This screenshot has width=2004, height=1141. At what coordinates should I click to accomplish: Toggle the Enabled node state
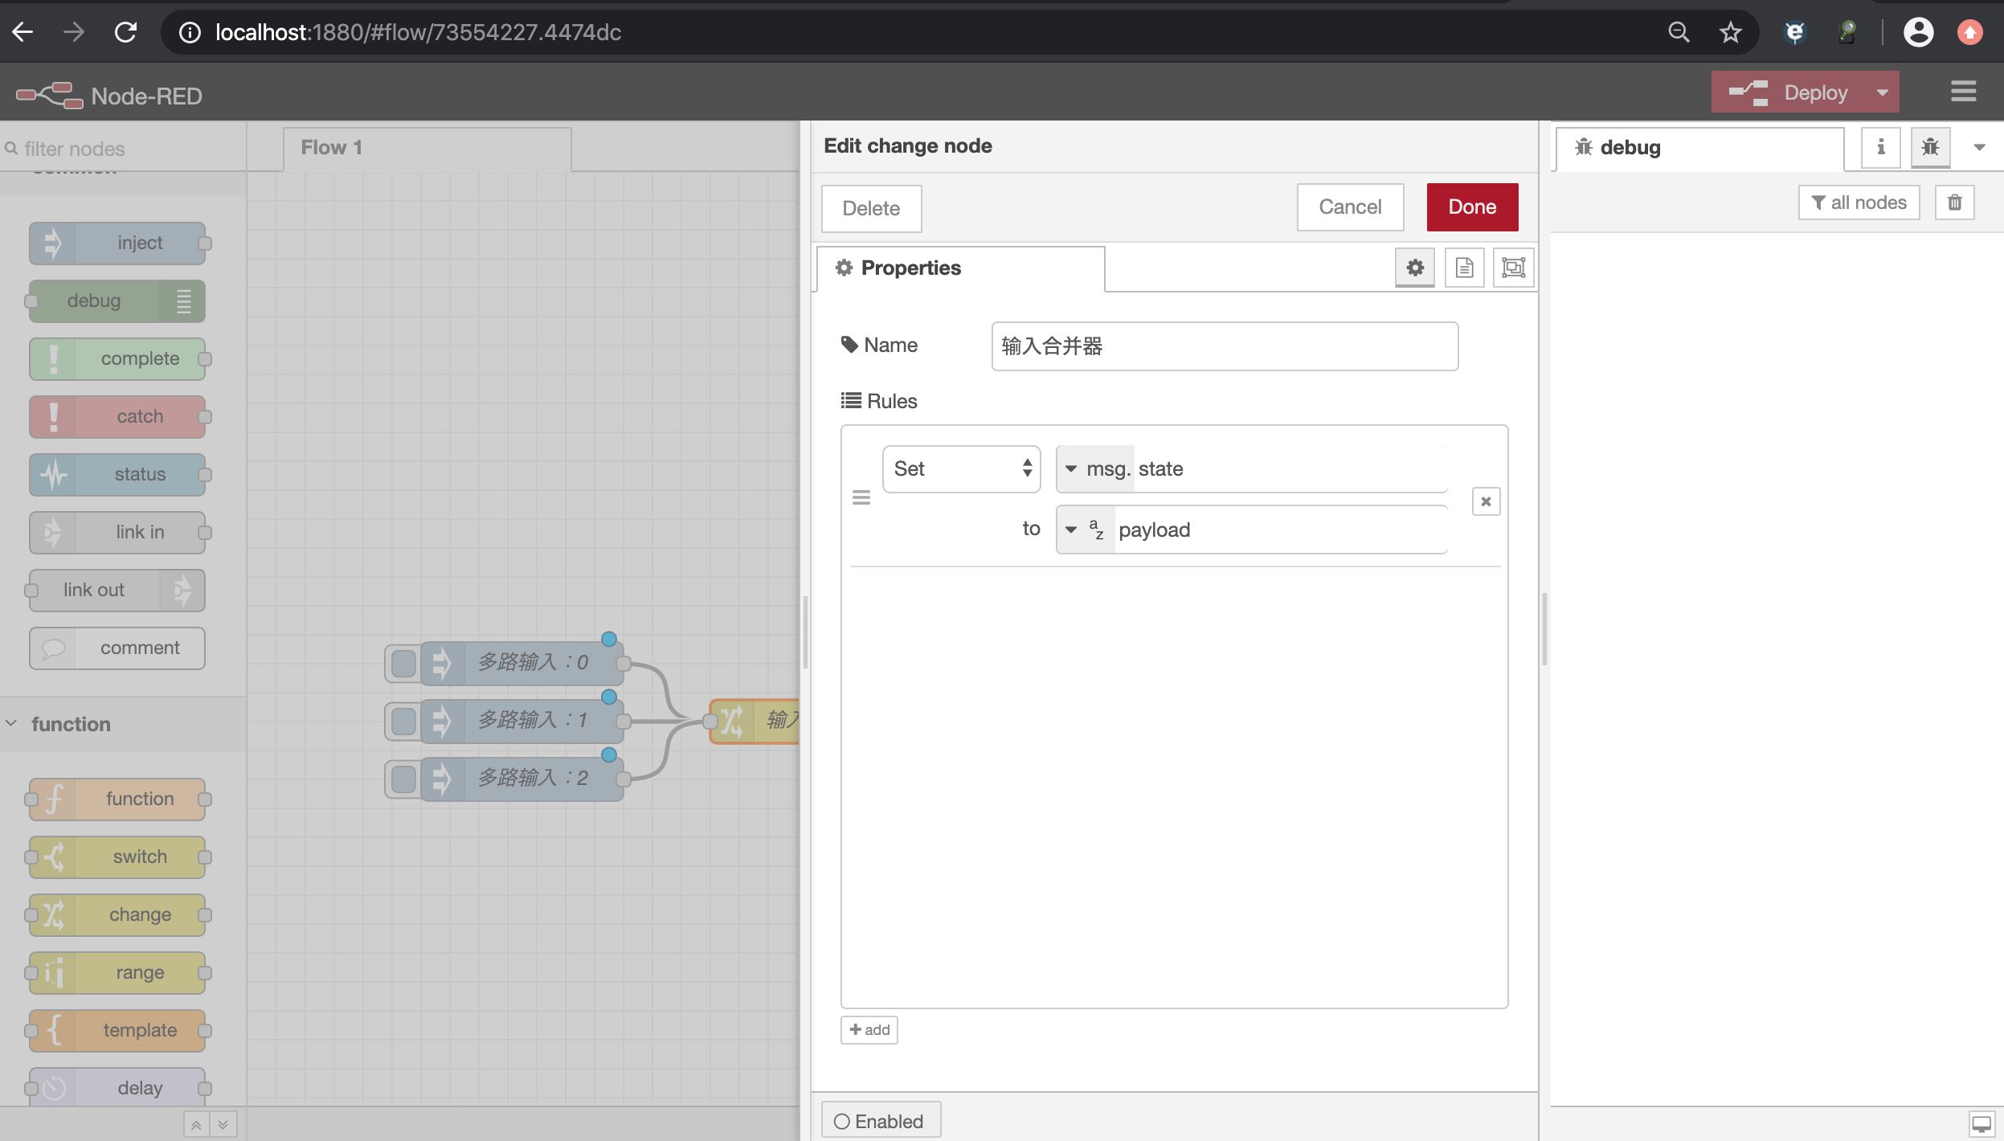(x=880, y=1121)
